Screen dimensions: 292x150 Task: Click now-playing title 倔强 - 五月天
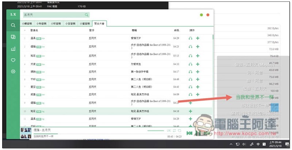pyautogui.click(x=42, y=130)
